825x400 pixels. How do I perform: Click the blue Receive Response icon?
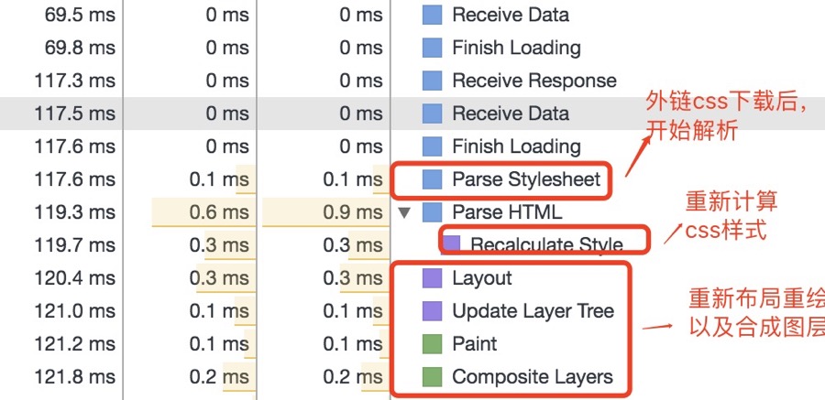pos(432,81)
